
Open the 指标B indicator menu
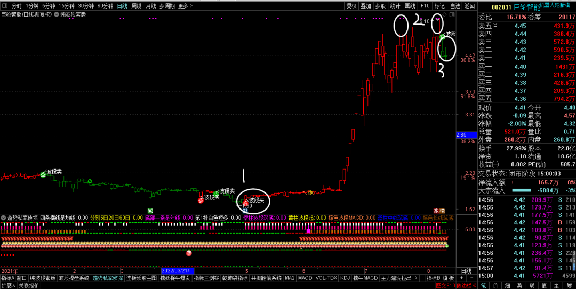pyautogui.click(x=434, y=278)
